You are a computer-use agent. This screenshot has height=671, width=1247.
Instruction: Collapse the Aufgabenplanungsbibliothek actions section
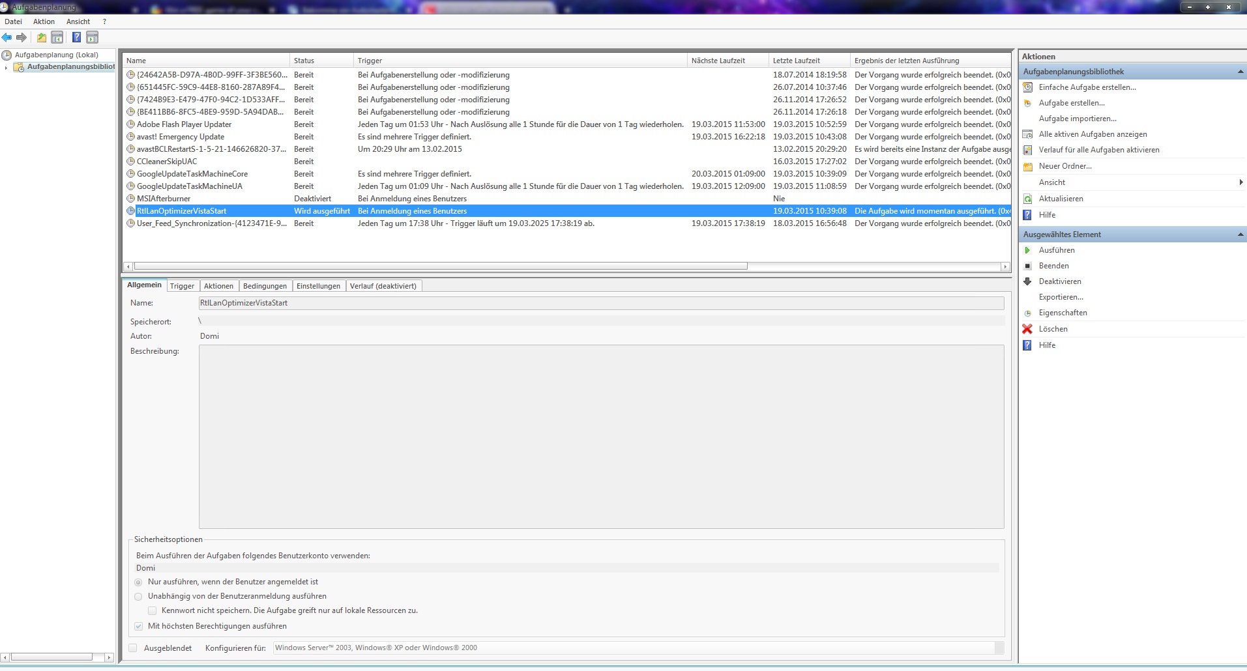point(1240,72)
